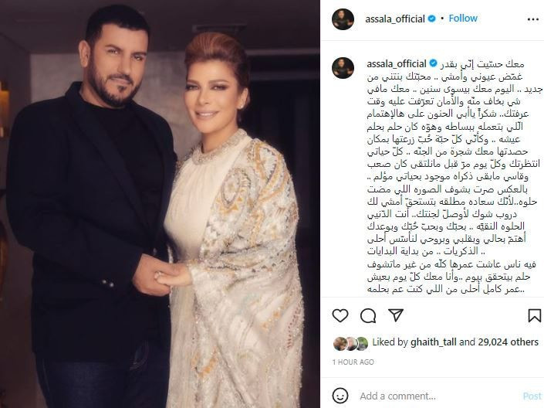Viewport: 544px width, 408px height.
Task: Open assala_official profile from header username
Action: click(395, 19)
